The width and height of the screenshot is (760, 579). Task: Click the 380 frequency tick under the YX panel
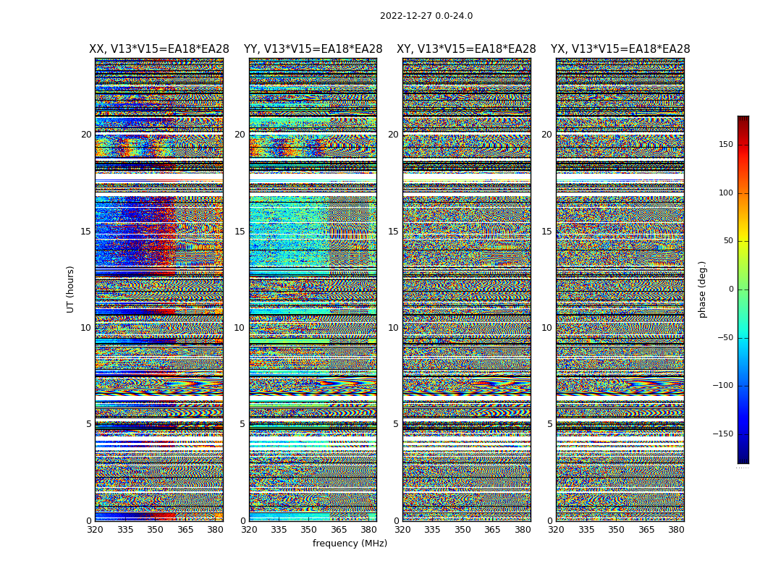pyautogui.click(x=676, y=530)
